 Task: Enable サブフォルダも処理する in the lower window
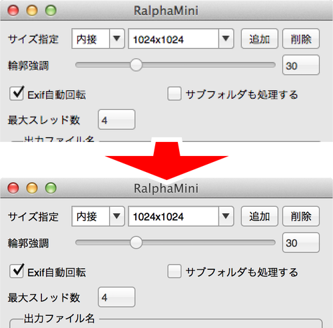click(174, 271)
